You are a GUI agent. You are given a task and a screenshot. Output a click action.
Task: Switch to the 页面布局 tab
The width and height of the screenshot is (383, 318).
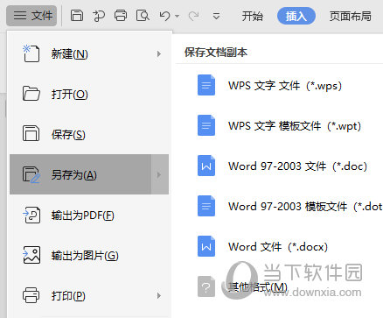(x=351, y=16)
